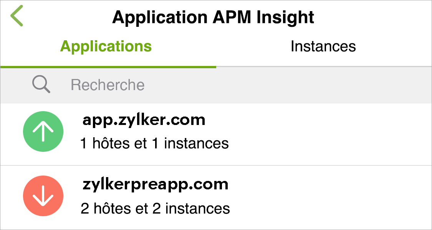Select the zylkerpreapp.com application name
Screen dimensions: 432x230
[155, 185]
